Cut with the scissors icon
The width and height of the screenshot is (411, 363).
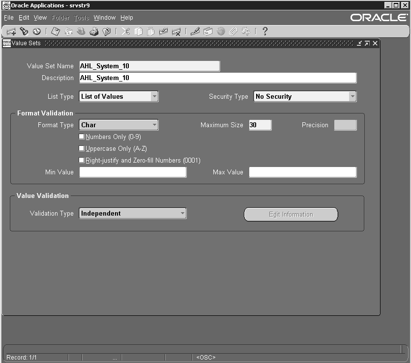pos(125,31)
